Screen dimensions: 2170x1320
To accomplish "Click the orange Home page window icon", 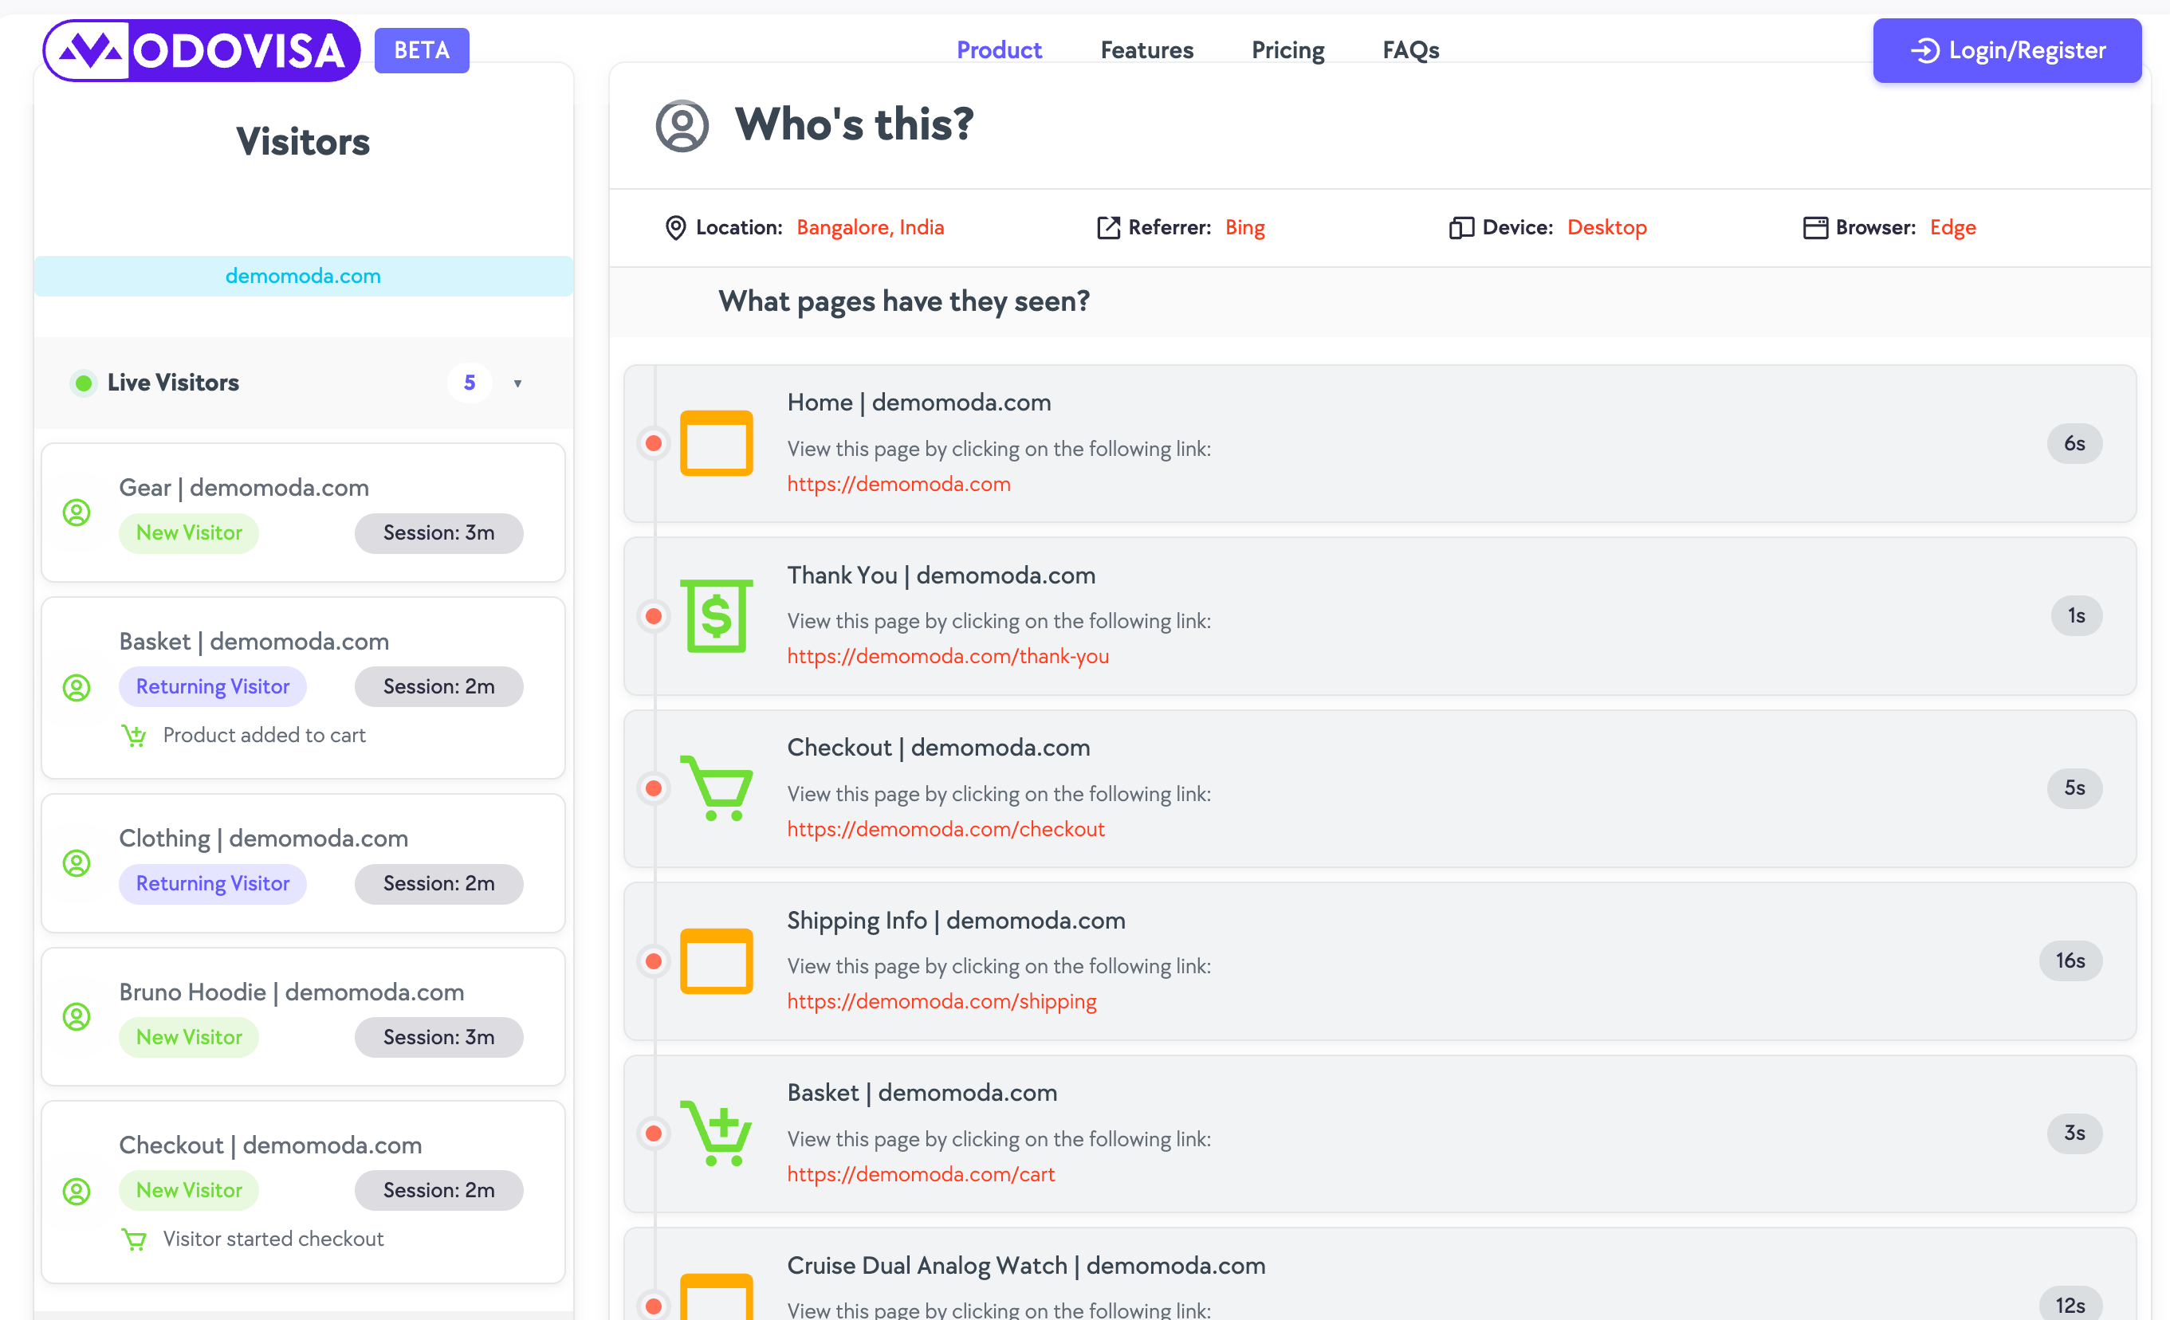I will [x=716, y=443].
